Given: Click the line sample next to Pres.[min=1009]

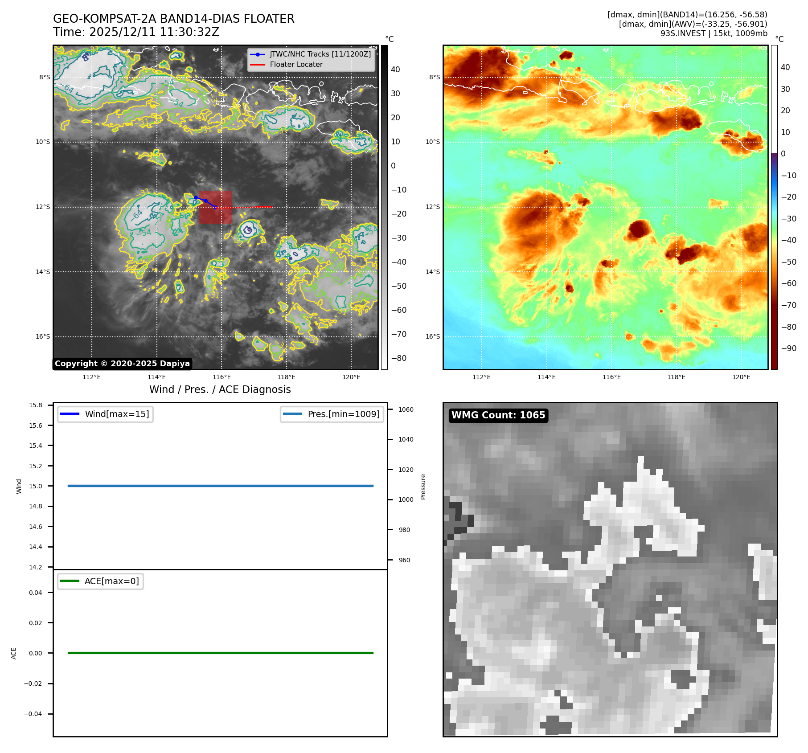Looking at the screenshot, I should point(292,414).
